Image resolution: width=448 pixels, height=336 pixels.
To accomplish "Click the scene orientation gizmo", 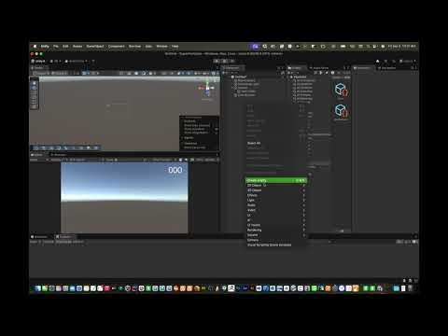I will tap(207, 88).
